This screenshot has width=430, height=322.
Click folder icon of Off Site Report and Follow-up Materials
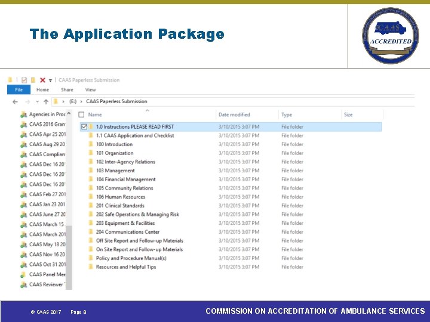(91, 241)
